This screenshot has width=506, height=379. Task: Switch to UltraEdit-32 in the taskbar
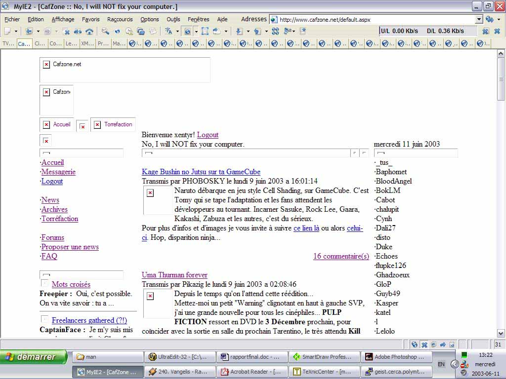tap(180, 357)
